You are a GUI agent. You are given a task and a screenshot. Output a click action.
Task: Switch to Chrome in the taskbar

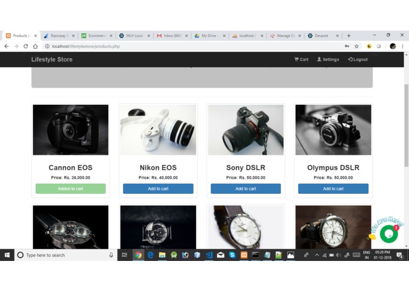[138, 255]
